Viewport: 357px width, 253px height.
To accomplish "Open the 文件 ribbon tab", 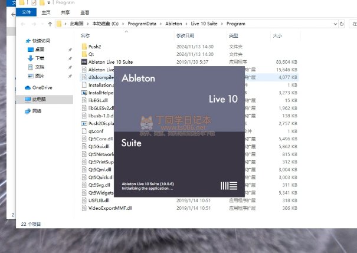I will coord(26,12).
